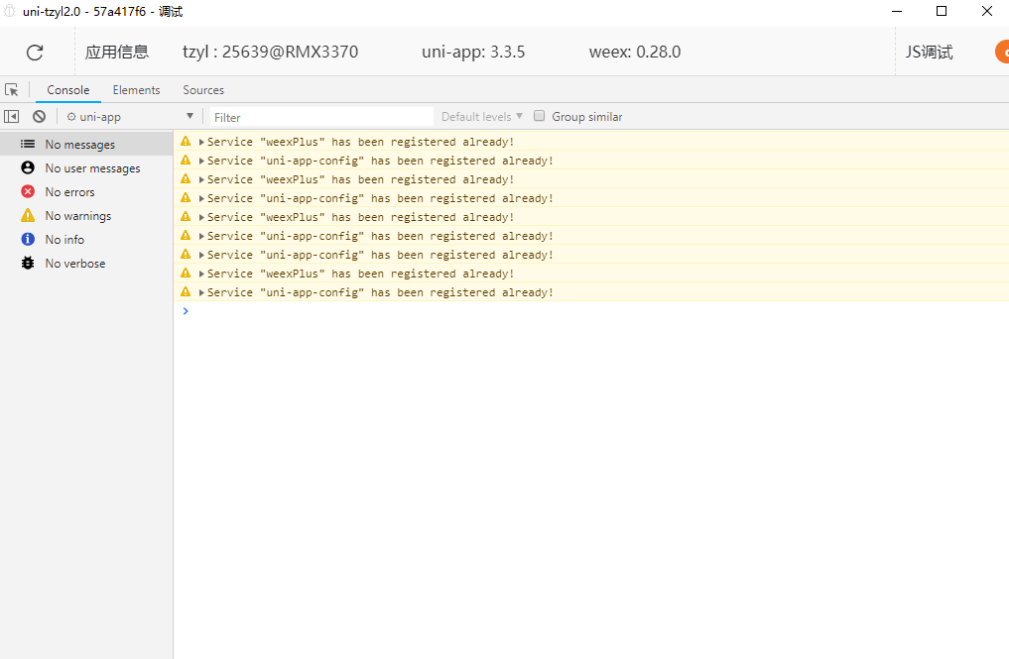Screen dimensions: 1009x659
Task: Select No messages in sidebar
Action: [87, 144]
